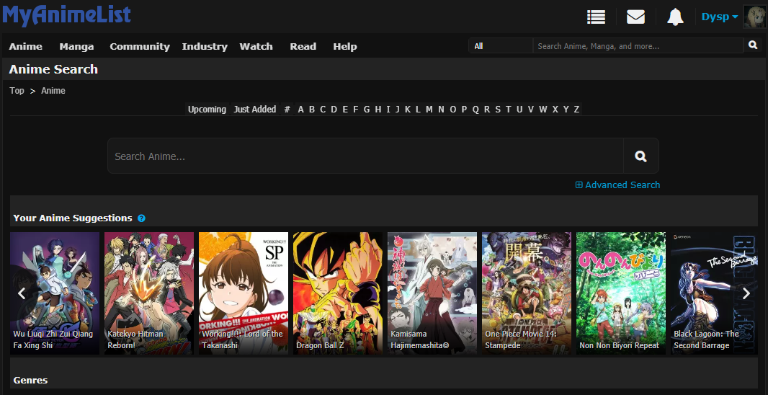768x395 pixels.
Task: Open the Non Non Biyori Repeat thumbnail
Action: [x=620, y=293]
